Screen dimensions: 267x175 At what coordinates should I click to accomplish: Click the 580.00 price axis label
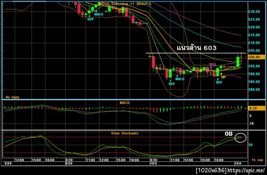[x=254, y=90]
